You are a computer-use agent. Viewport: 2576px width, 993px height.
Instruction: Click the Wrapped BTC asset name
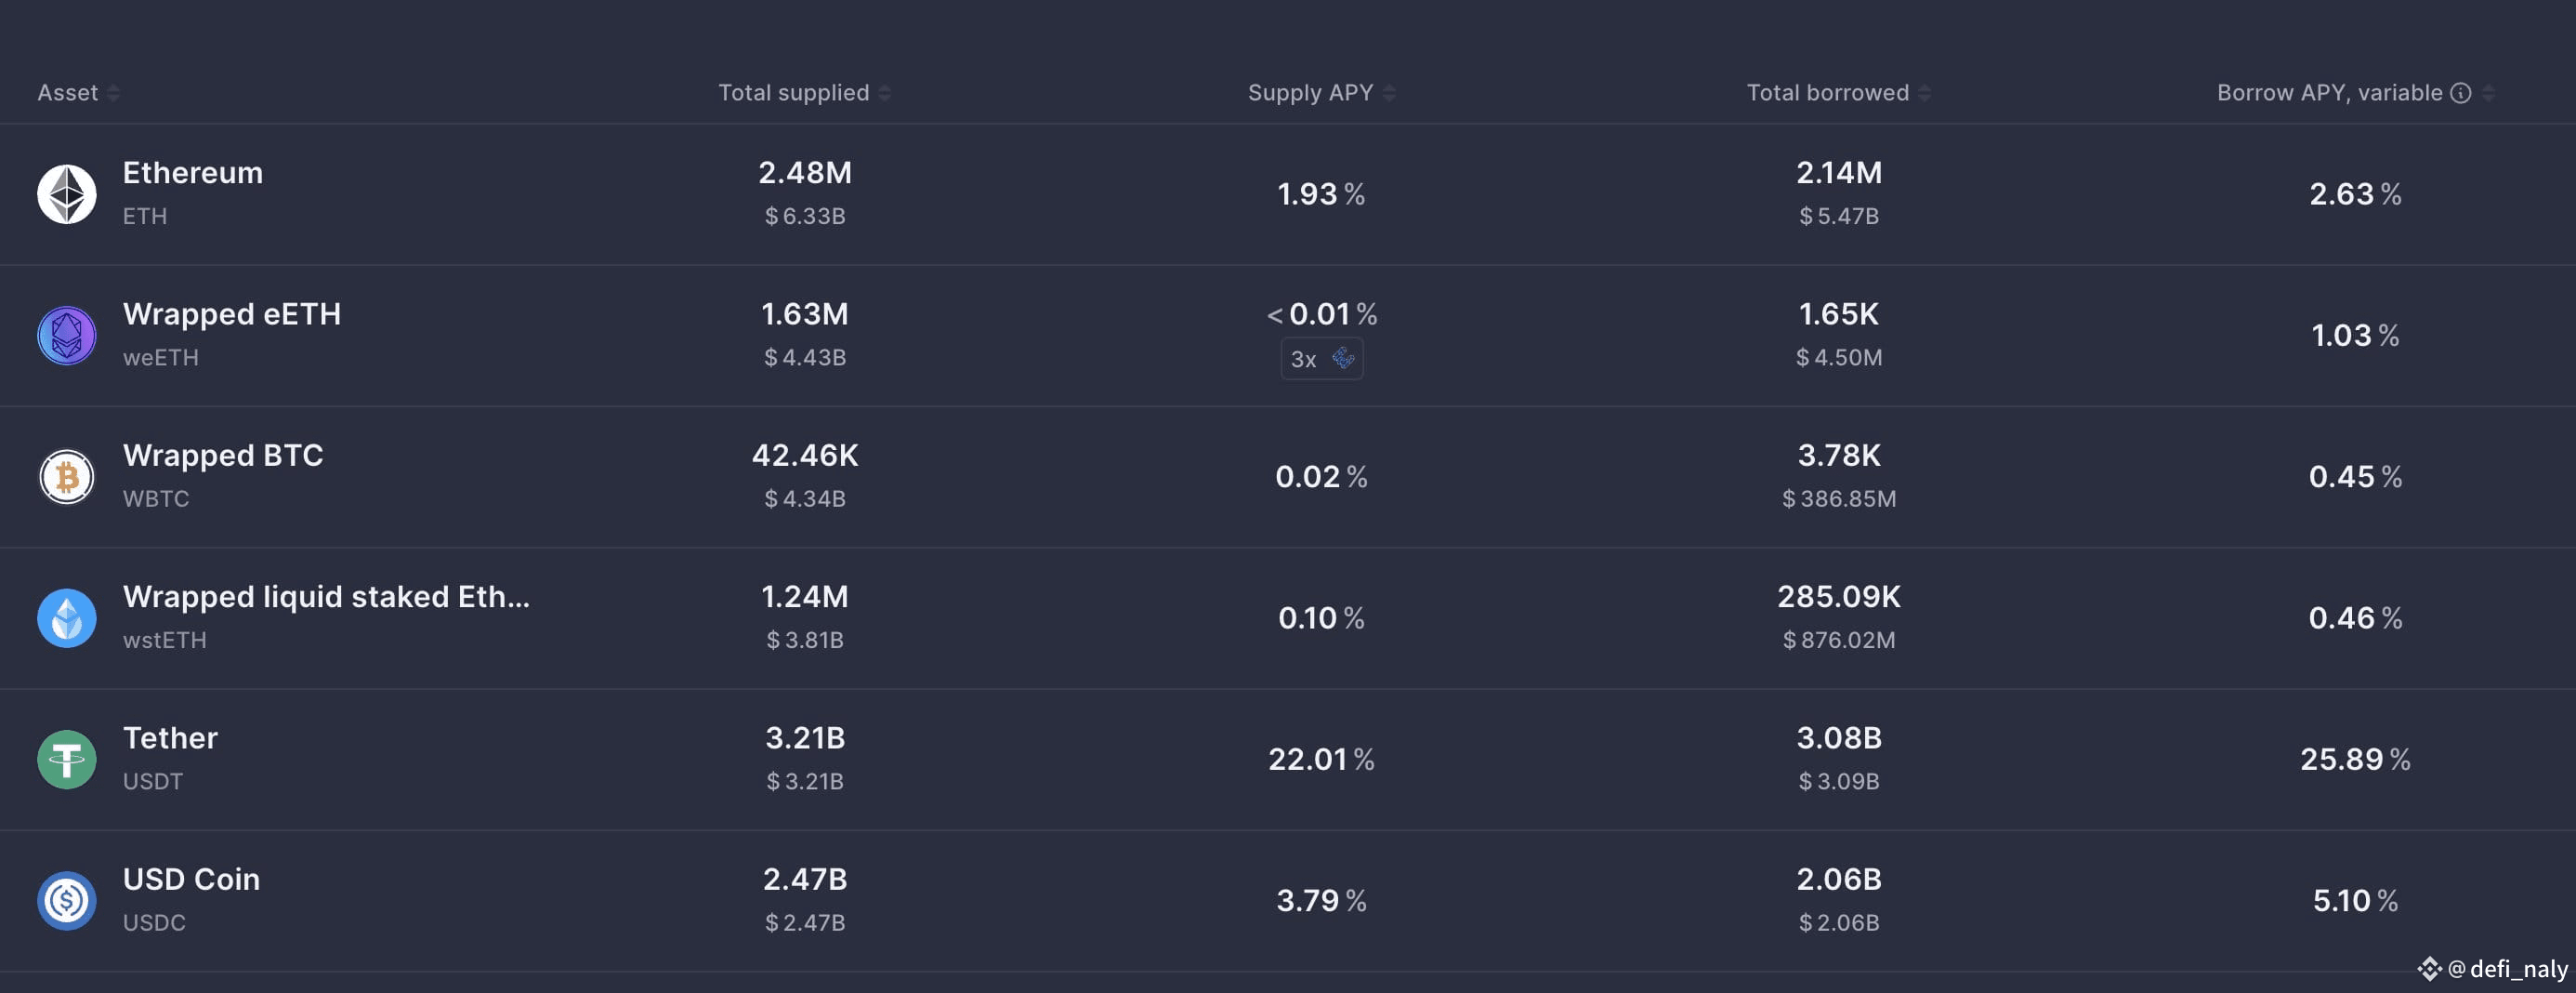coord(223,456)
